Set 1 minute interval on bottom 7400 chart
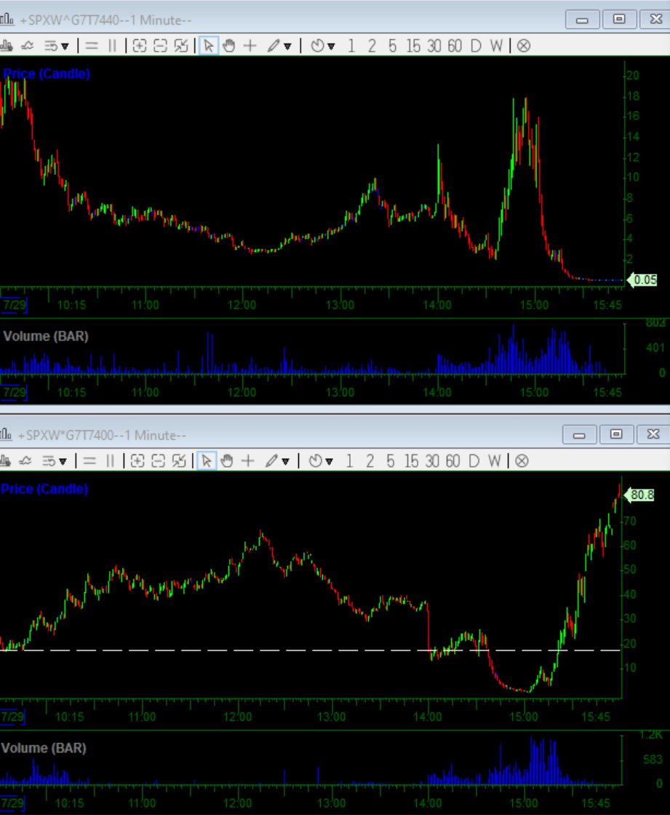The image size is (670, 815). point(349,460)
